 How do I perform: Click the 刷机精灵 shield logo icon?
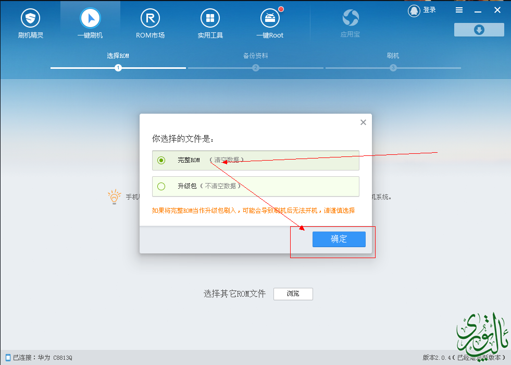tap(30, 19)
